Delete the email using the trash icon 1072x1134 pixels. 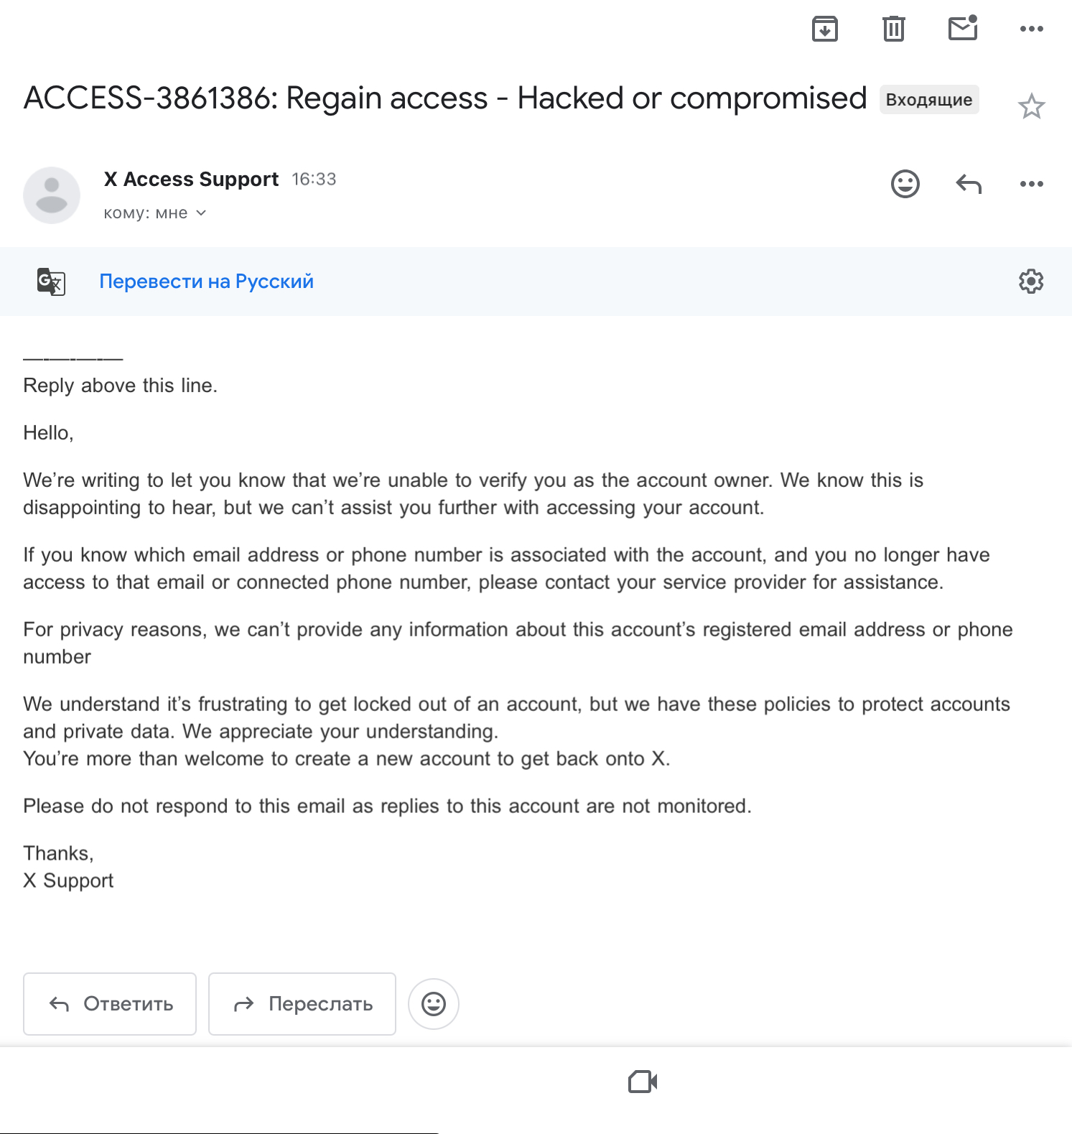(x=893, y=29)
